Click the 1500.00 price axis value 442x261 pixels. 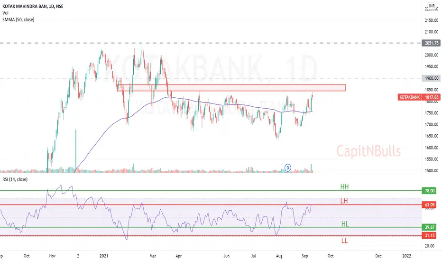432,170
